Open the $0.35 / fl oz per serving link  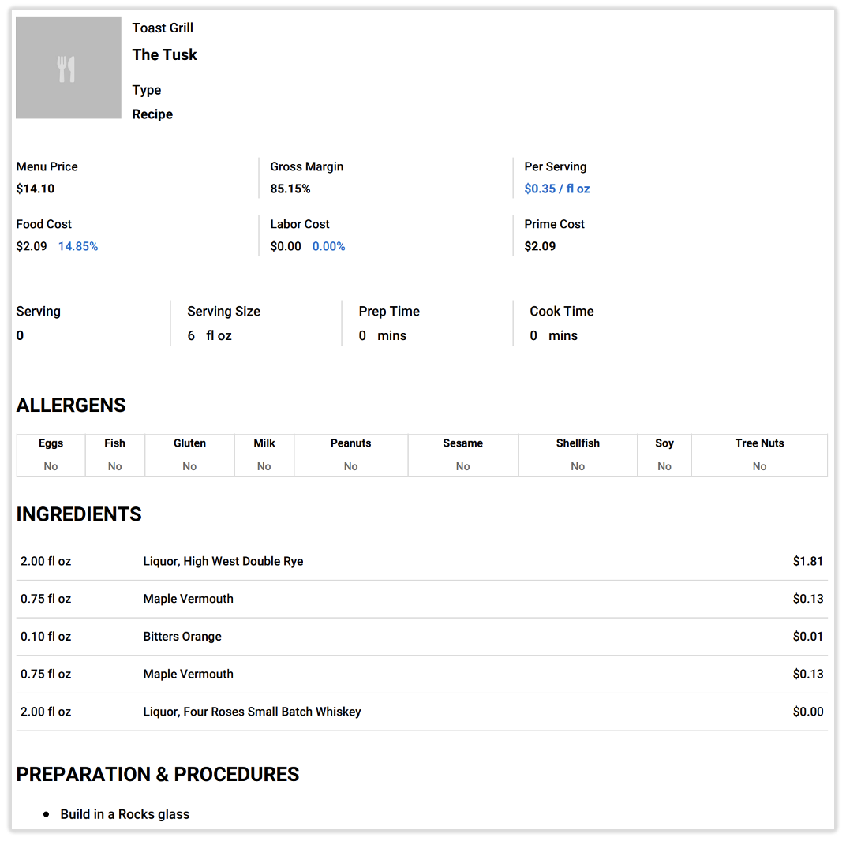click(x=556, y=189)
